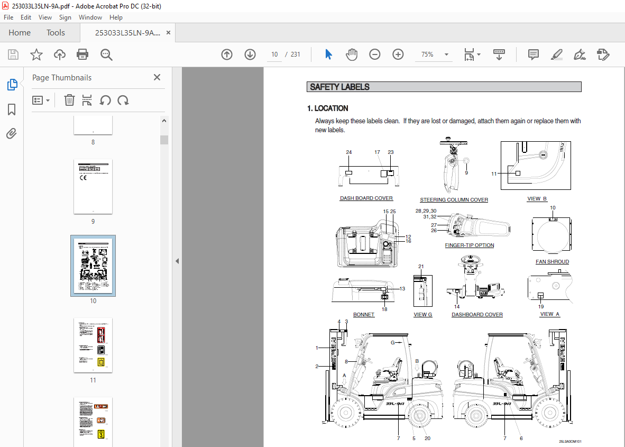The image size is (625, 447).
Task: Go to previous page arrow
Action: pos(227,54)
